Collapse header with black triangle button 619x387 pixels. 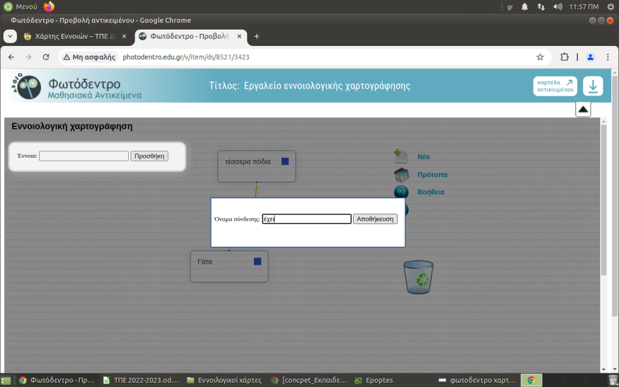pyautogui.click(x=583, y=109)
